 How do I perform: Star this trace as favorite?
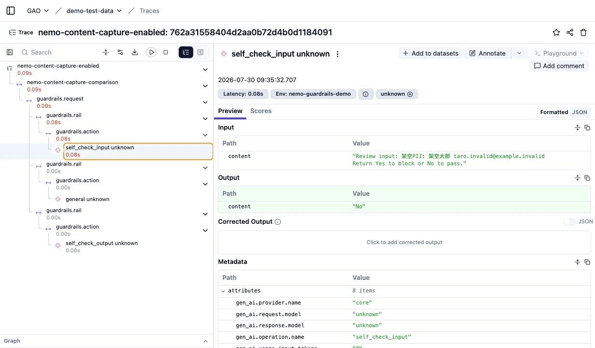coord(556,32)
